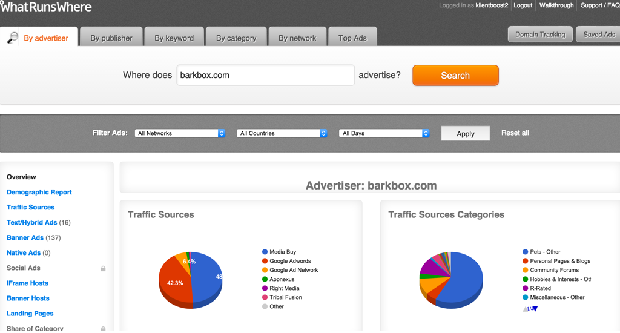This screenshot has width=620, height=333.
Task: Open Native Ads list
Action: click(x=24, y=252)
